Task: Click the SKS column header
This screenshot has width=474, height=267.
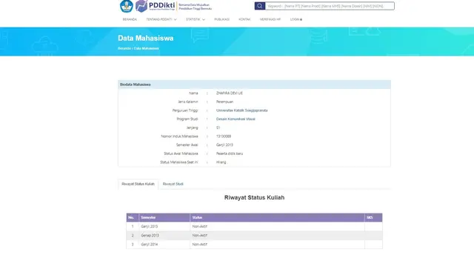Action: (373, 217)
